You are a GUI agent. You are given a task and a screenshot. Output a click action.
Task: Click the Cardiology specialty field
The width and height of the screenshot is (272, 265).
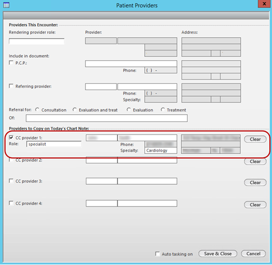161,150
